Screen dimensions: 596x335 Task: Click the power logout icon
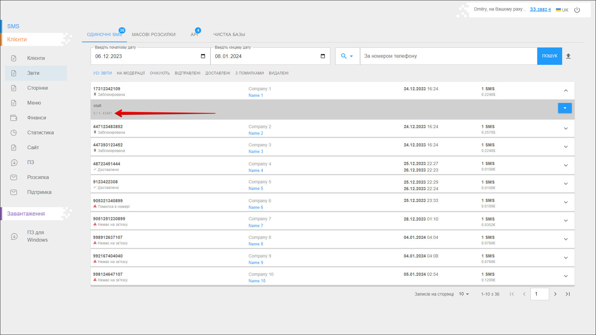tap(577, 10)
